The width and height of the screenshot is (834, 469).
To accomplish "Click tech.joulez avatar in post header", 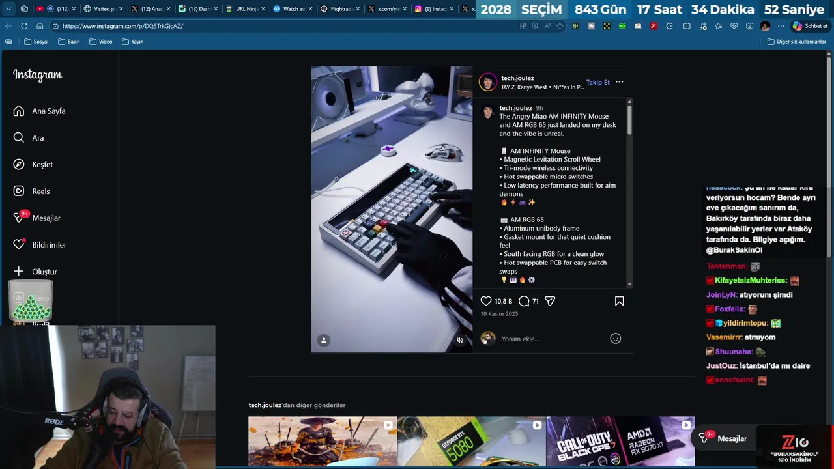I will (488, 82).
